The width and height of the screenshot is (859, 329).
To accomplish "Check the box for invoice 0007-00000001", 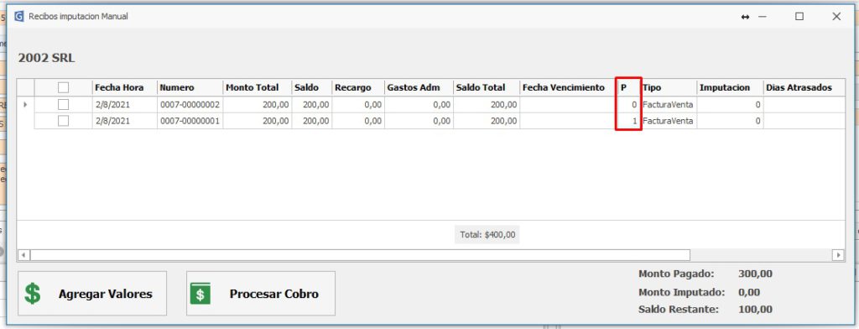I will point(64,121).
